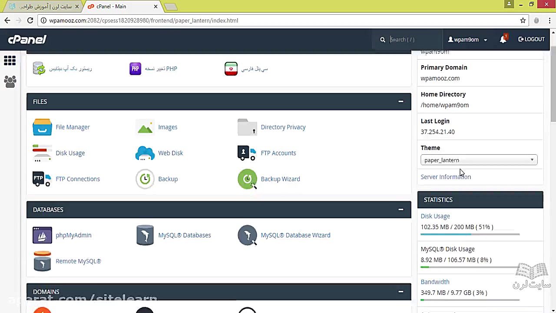Open the Web Disk cloud icon
The image size is (556, 313).
pyautogui.click(x=145, y=153)
